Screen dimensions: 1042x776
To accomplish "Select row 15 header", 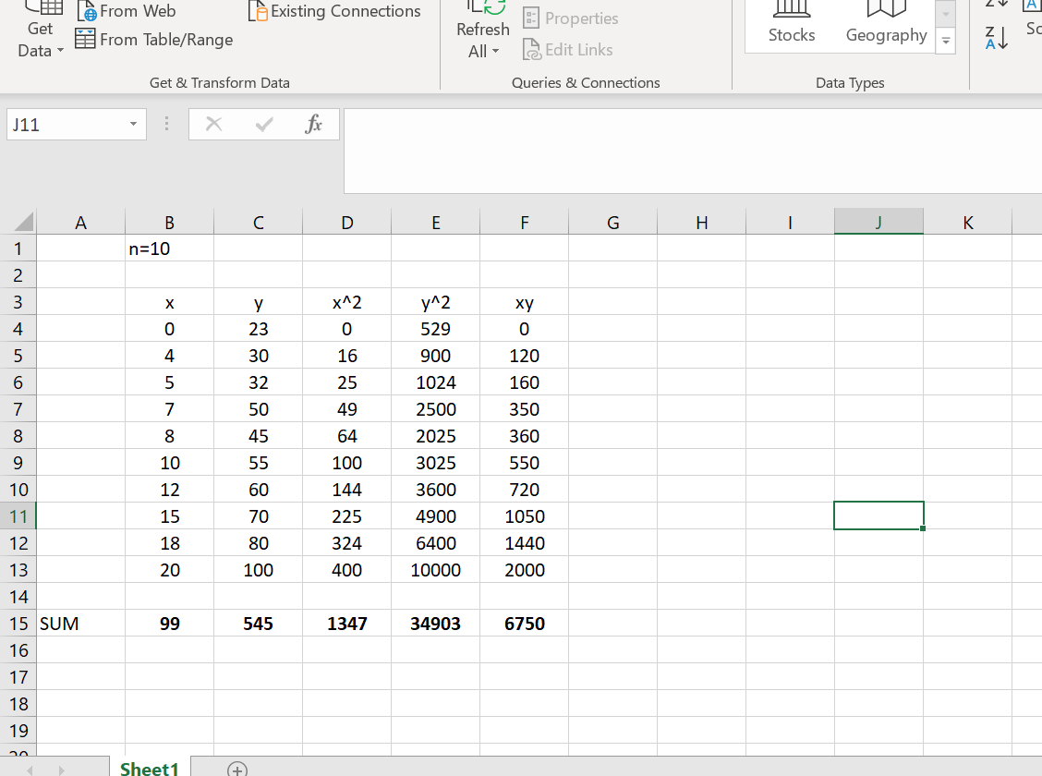I will click(18, 624).
